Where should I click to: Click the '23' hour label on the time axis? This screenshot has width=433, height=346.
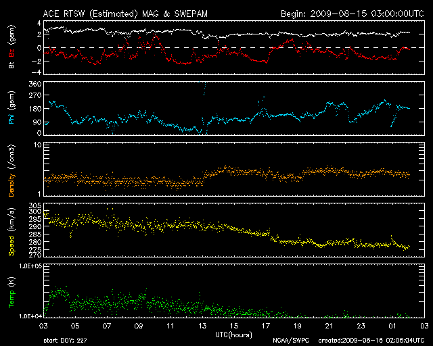(x=361, y=326)
